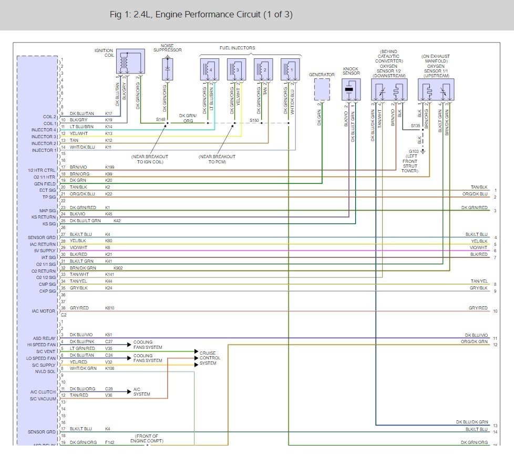Select fuel injector 1 symbol
Screen dimensions: 514x455
290,69
